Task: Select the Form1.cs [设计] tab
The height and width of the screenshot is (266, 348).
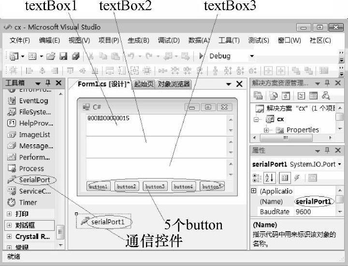Action: 103,84
